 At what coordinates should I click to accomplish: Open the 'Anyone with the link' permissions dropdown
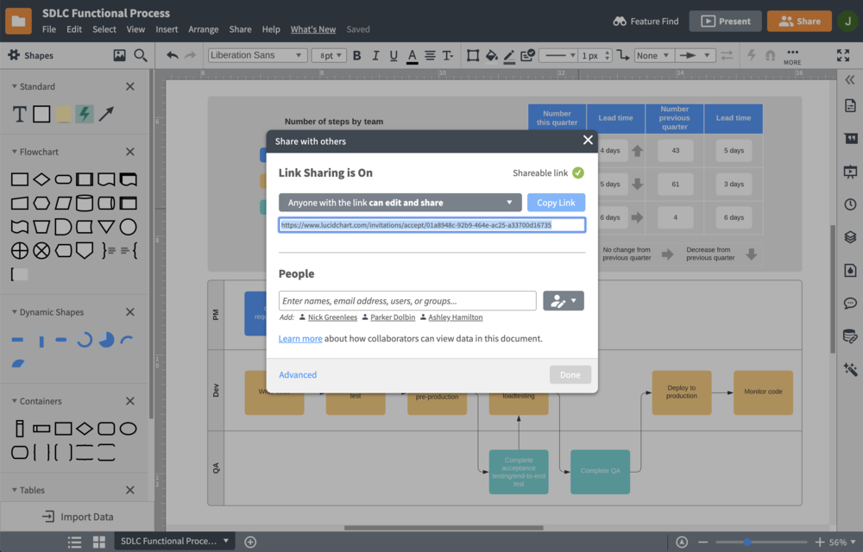[x=399, y=203]
